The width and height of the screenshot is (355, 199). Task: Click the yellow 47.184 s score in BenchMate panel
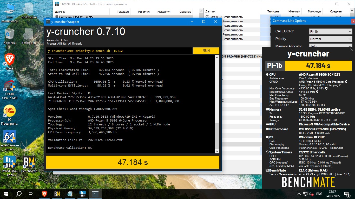point(318,66)
